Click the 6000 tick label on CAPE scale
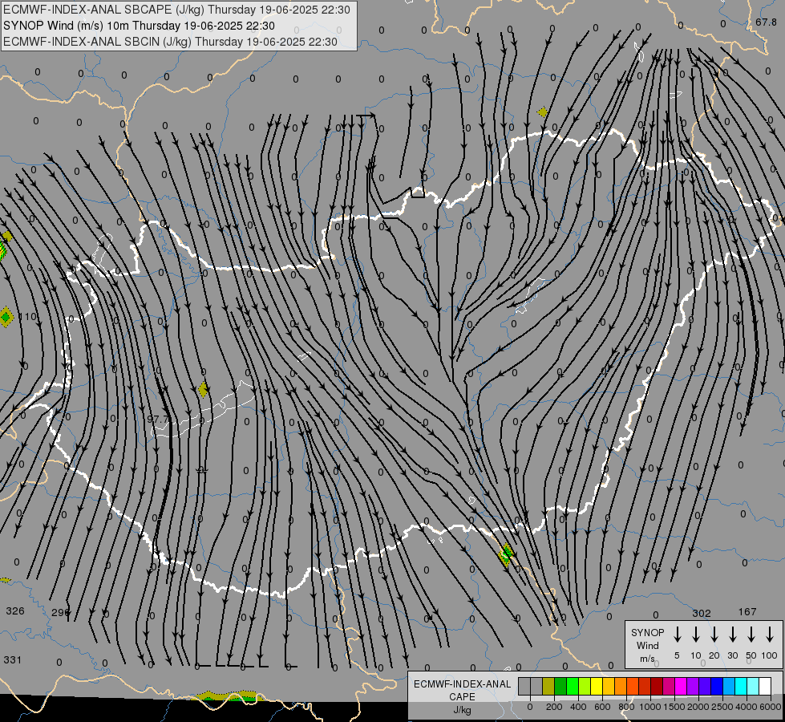Screen dimensions: 785x722 770,707
